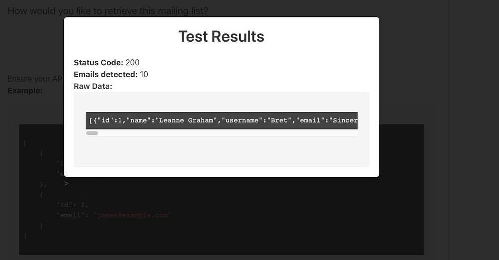Click the mailing list retrieval question text
The height and width of the screenshot is (260, 499).
108,11
